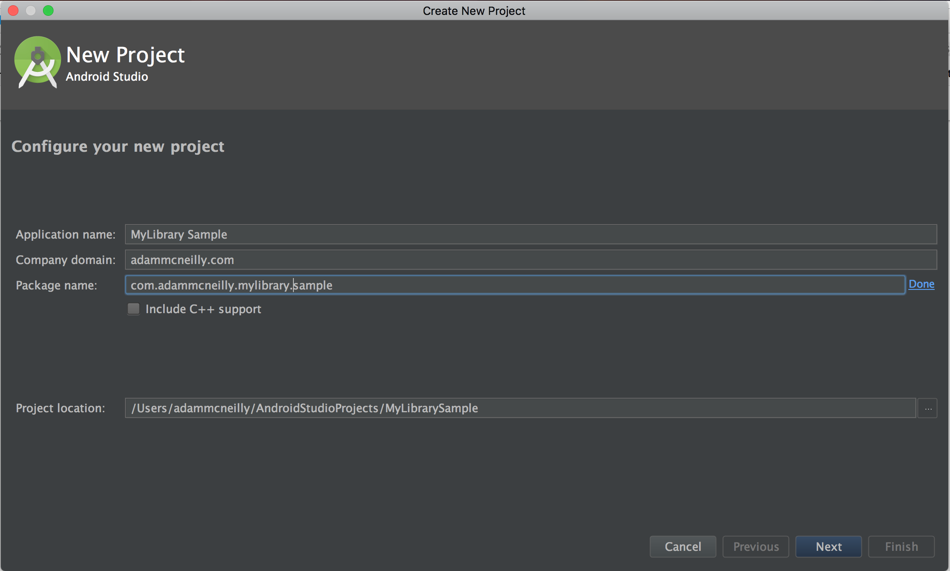Click the Previous button
The image size is (950, 571).
click(756, 547)
